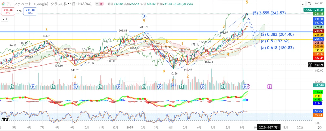This screenshot has width=326, height=131.
Task: Click the 218.86 yellow price label
Action: [319, 35]
